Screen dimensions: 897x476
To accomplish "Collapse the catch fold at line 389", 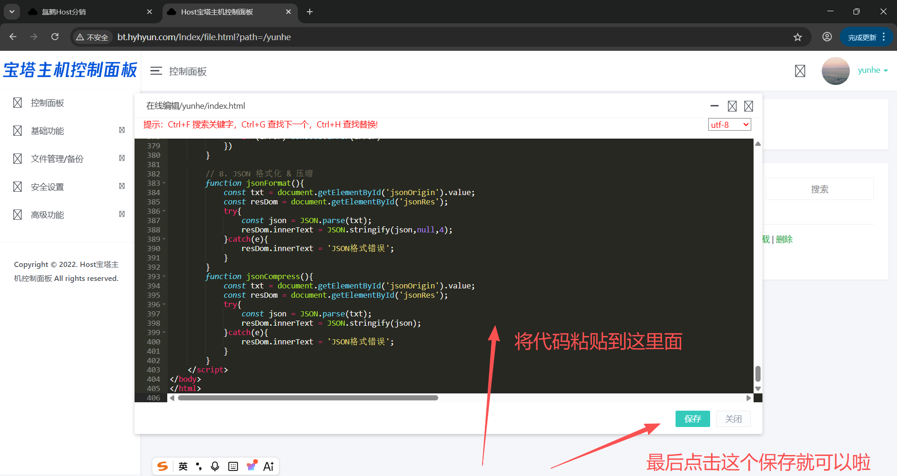I will coord(164,239).
